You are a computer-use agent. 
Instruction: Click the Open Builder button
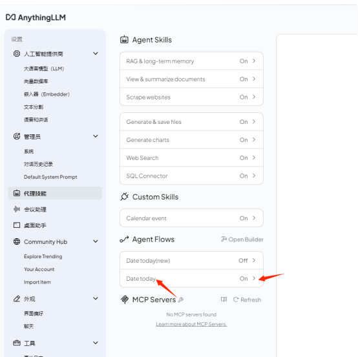(242, 240)
